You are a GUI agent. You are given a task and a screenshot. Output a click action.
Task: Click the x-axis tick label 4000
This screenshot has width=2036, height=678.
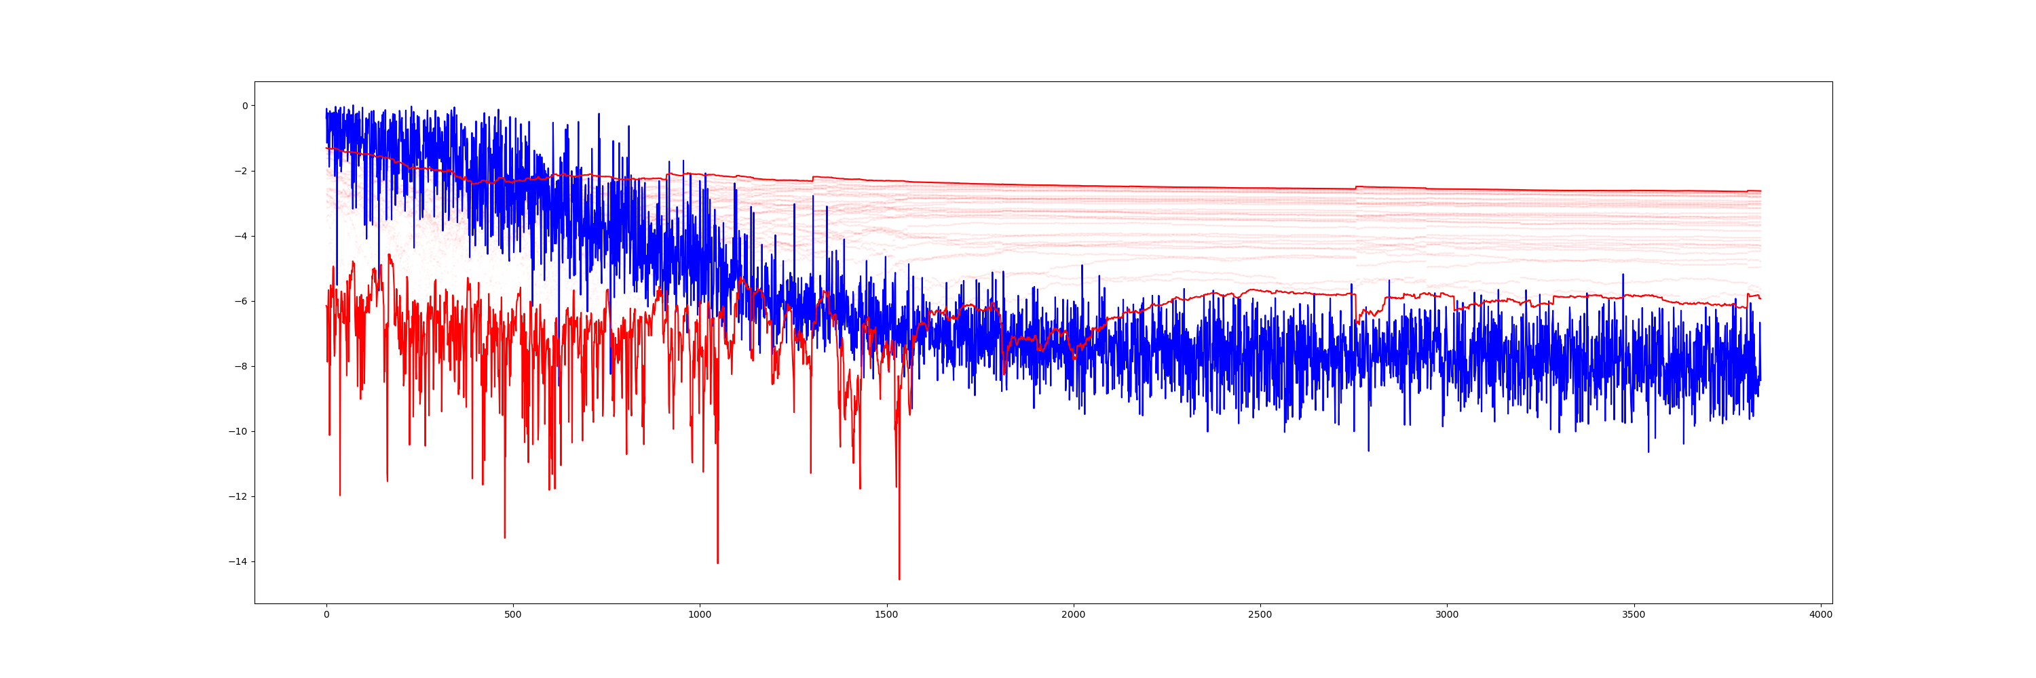[1820, 615]
